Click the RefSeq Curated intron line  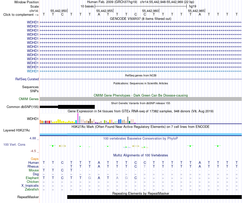(x=141, y=79)
